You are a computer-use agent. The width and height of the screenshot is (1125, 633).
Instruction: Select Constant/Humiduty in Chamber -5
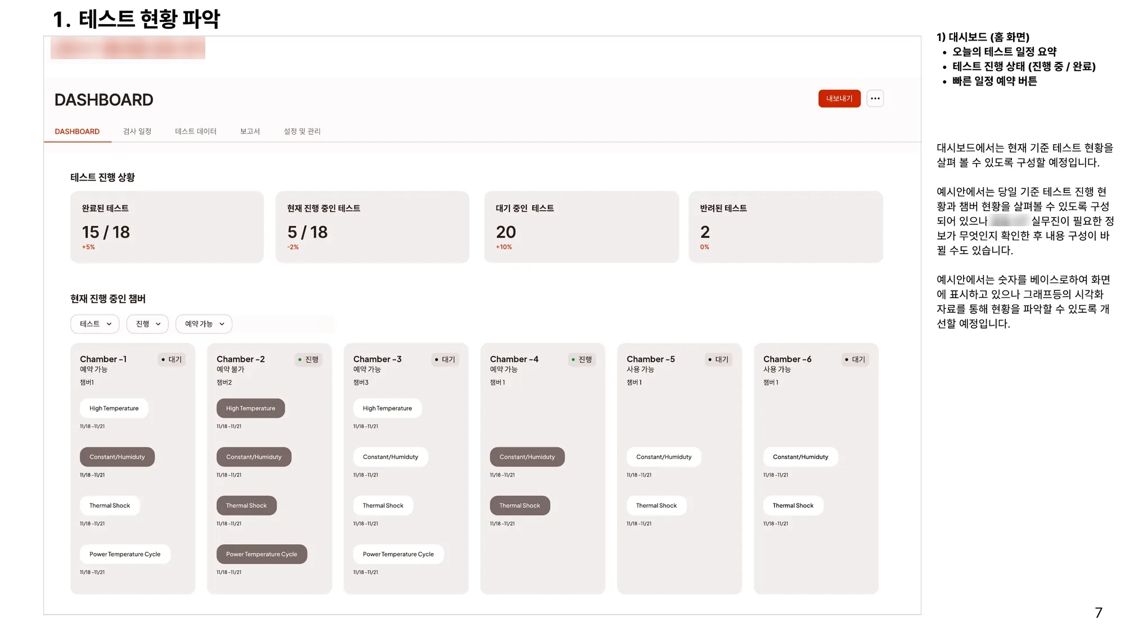pos(664,457)
